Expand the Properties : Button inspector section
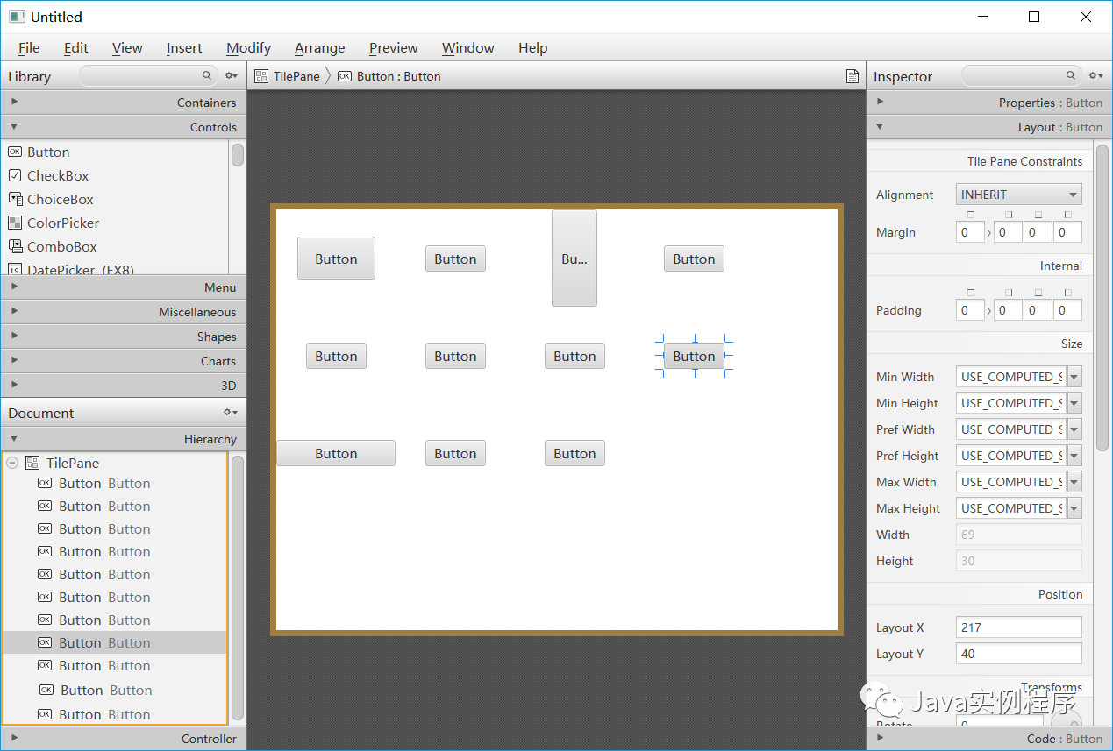Viewport: 1113px width, 751px height. pos(988,103)
